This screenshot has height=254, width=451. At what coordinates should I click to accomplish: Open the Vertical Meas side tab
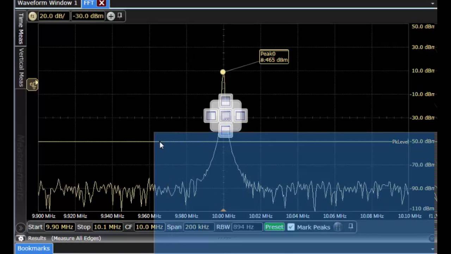[x=21, y=67]
